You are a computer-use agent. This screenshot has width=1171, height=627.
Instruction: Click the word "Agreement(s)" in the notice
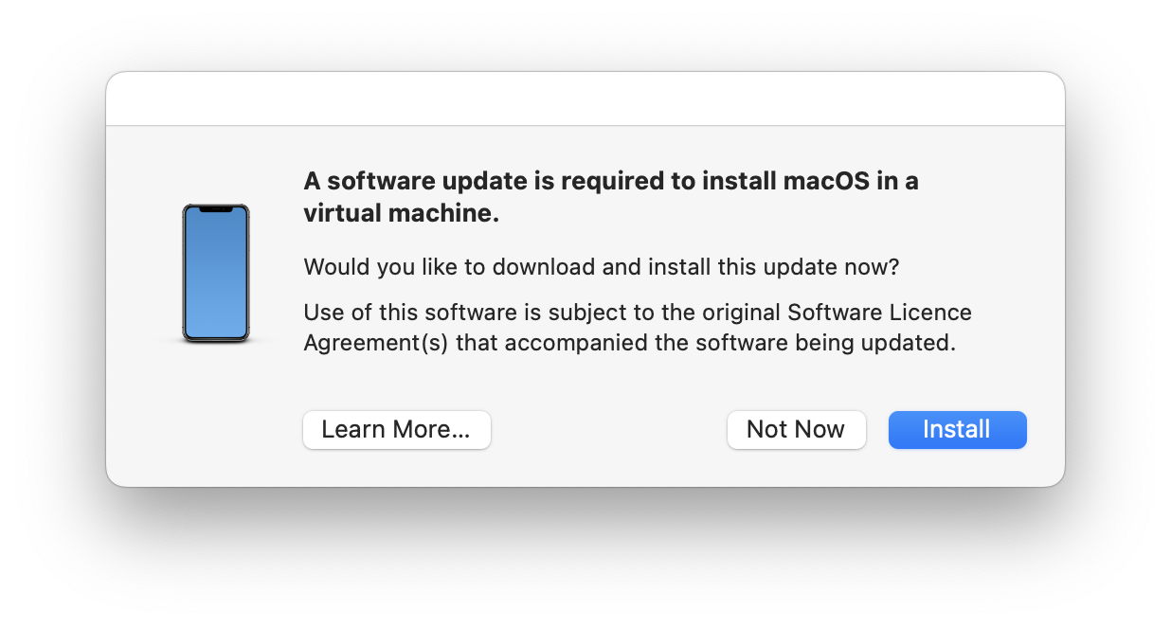pyautogui.click(x=376, y=342)
